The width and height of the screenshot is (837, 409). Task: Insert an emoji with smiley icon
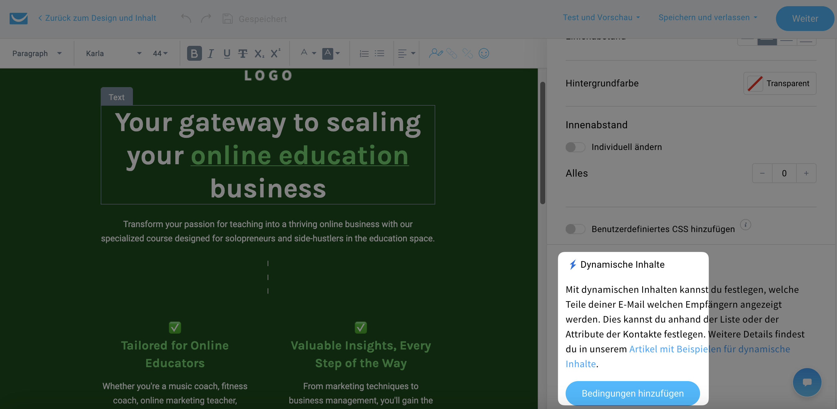tap(484, 53)
